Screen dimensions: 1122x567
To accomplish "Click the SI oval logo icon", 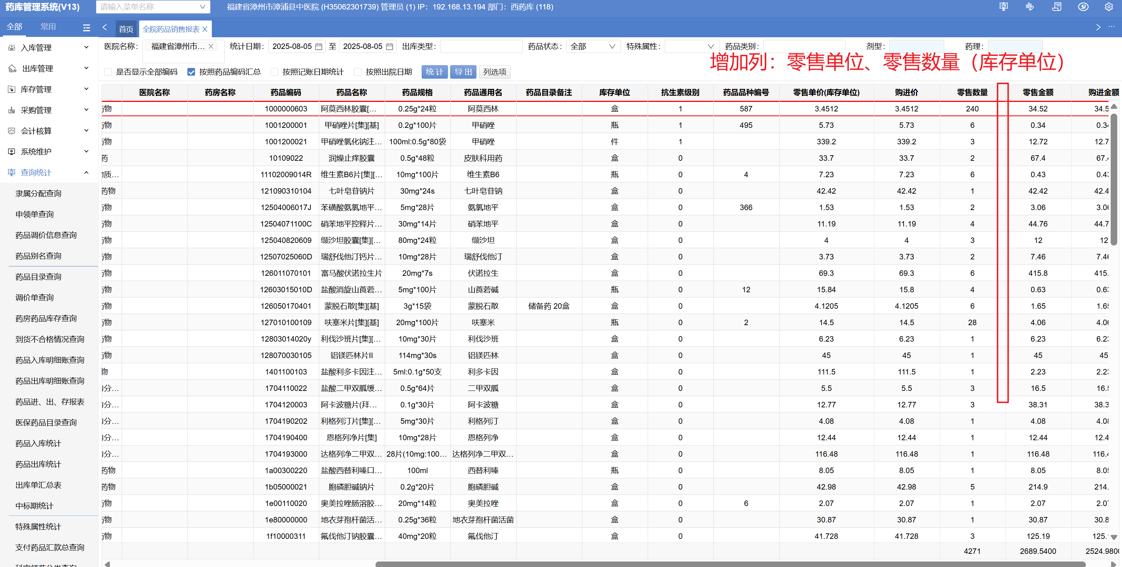I will (1083, 7).
